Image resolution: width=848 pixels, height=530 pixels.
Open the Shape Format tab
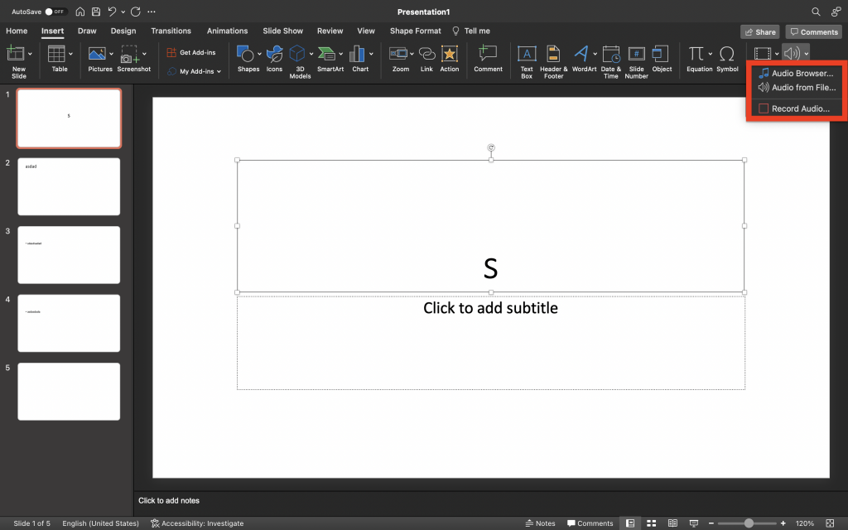click(415, 31)
